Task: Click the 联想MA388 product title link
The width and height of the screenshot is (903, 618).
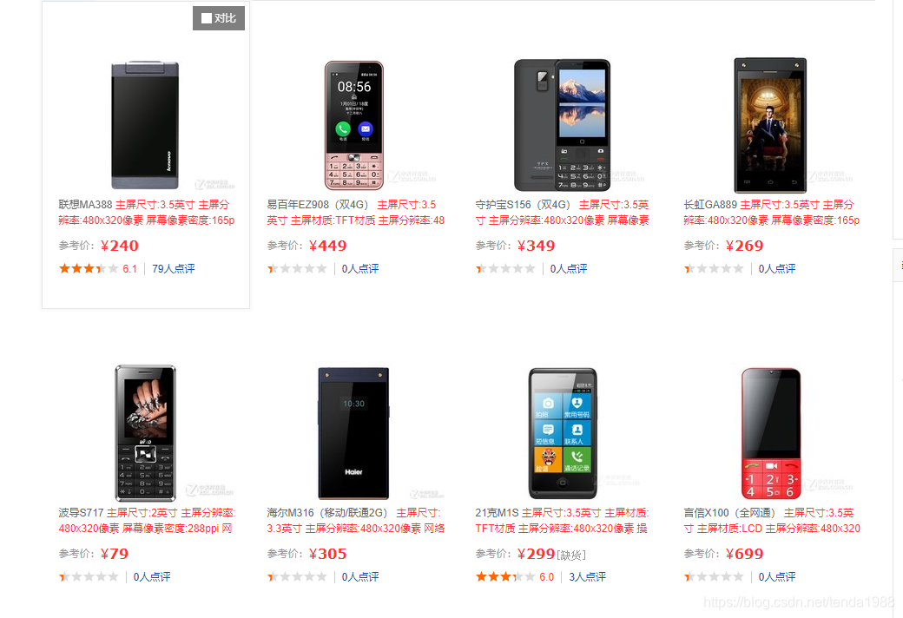Action: pyautogui.click(x=85, y=205)
